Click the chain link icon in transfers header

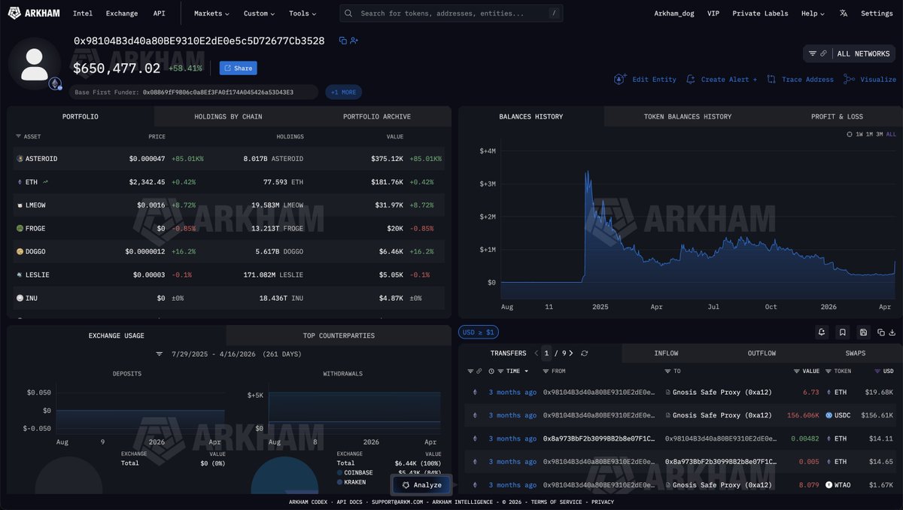click(479, 372)
